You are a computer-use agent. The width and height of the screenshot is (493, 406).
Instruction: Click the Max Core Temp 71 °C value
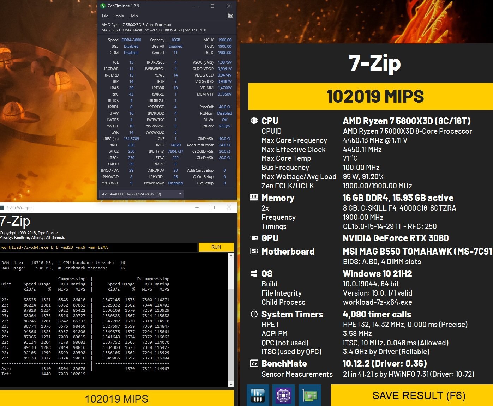coord(350,158)
